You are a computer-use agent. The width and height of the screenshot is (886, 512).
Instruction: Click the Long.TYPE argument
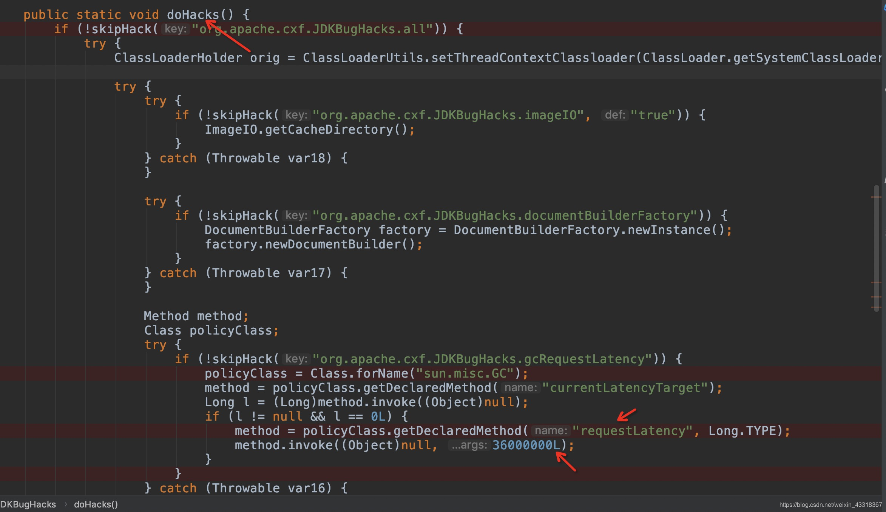(x=742, y=431)
